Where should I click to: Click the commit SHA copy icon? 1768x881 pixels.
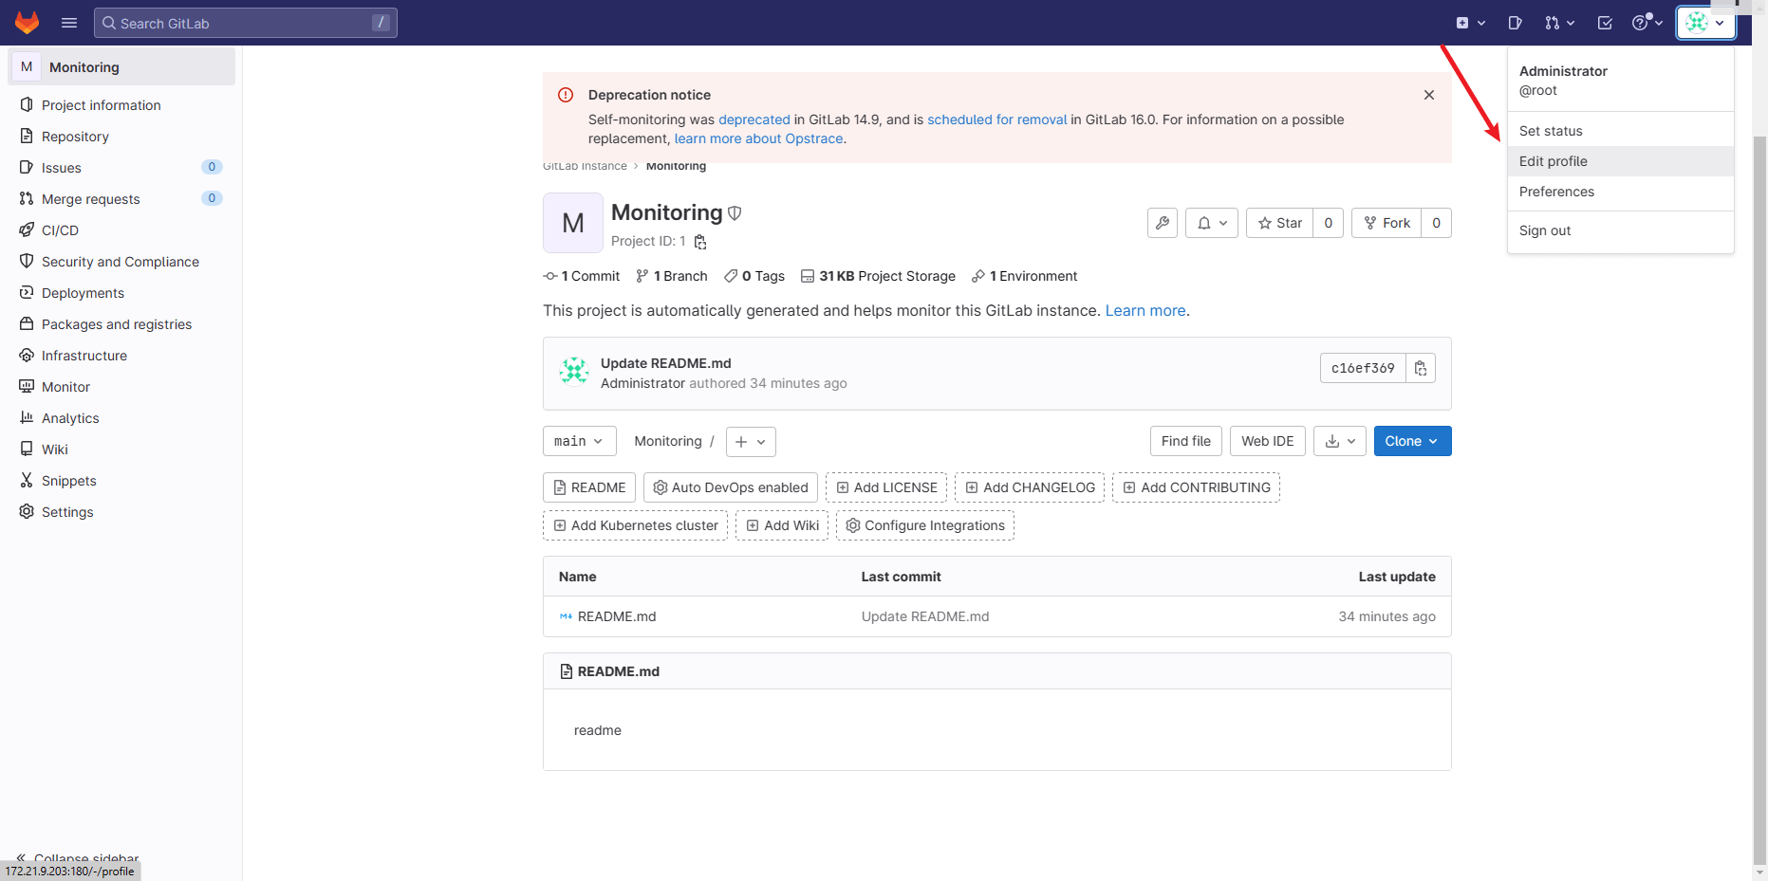point(1421,368)
